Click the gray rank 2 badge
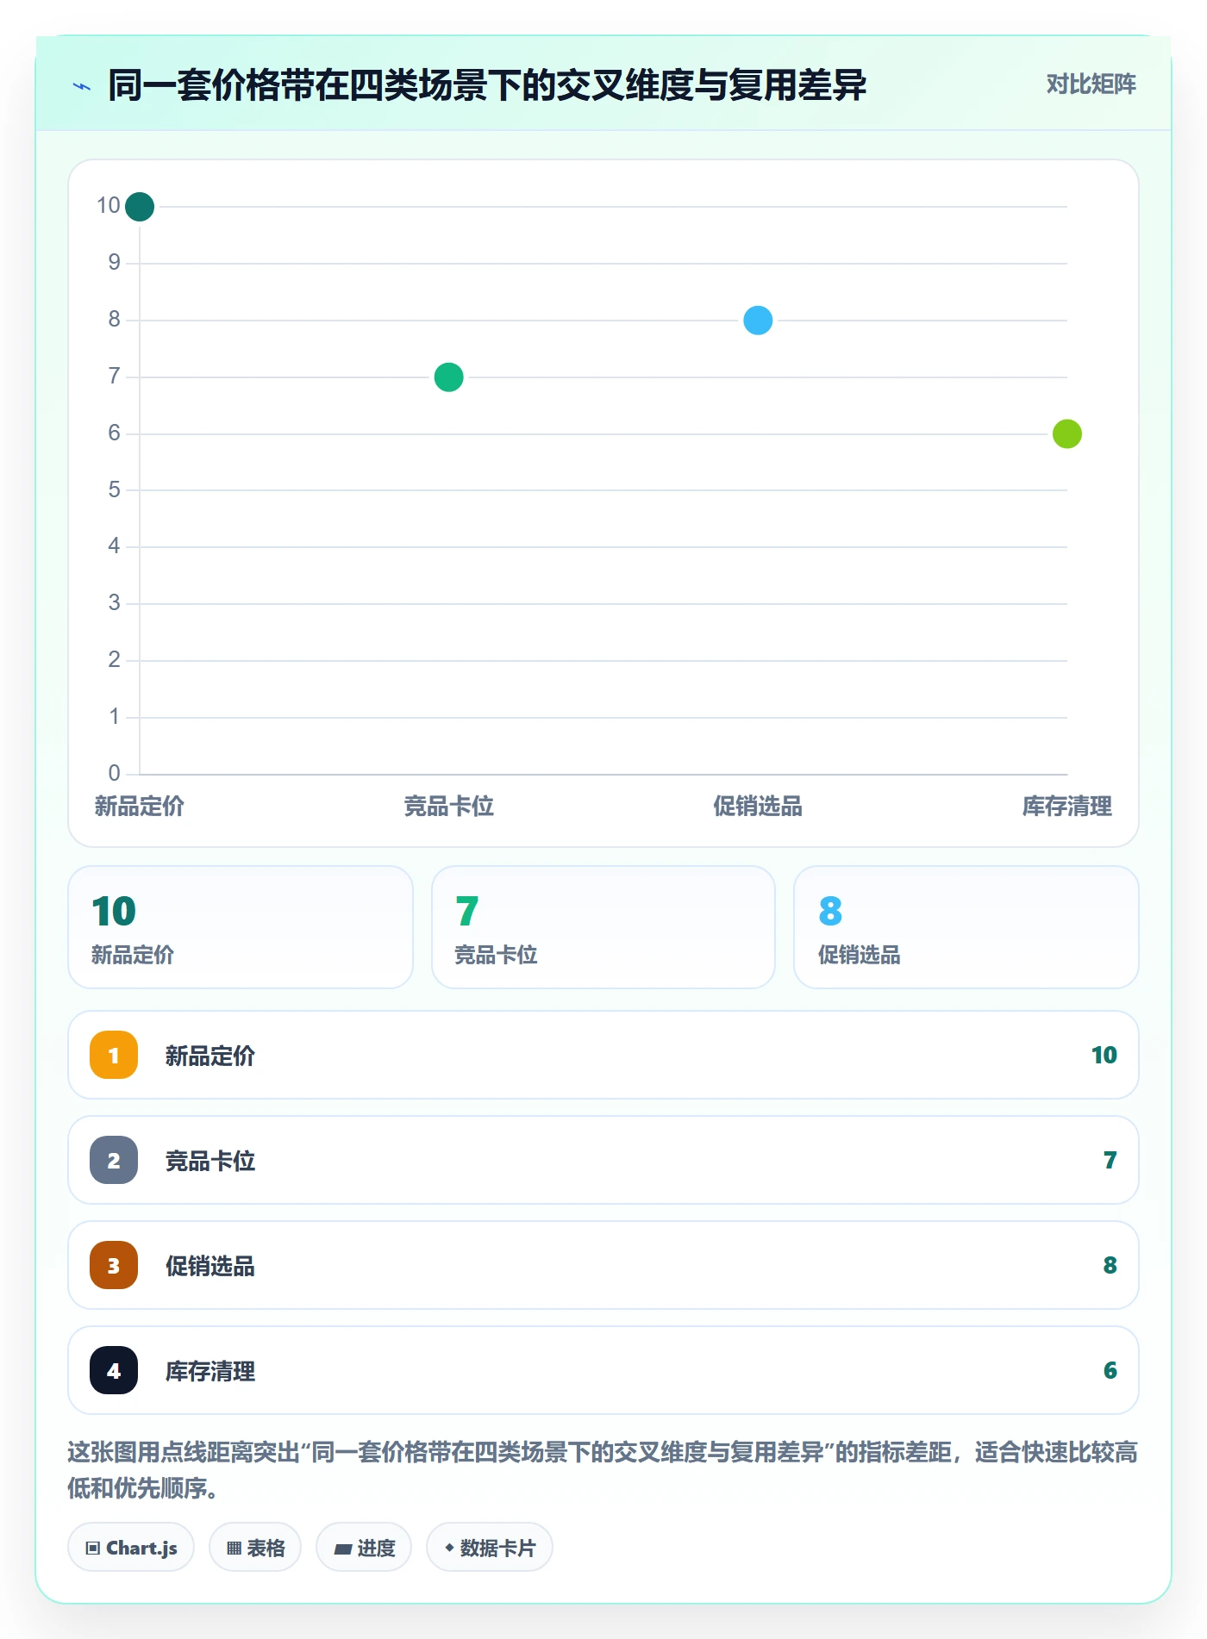Screen dimensions: 1207x1639 coord(114,1160)
